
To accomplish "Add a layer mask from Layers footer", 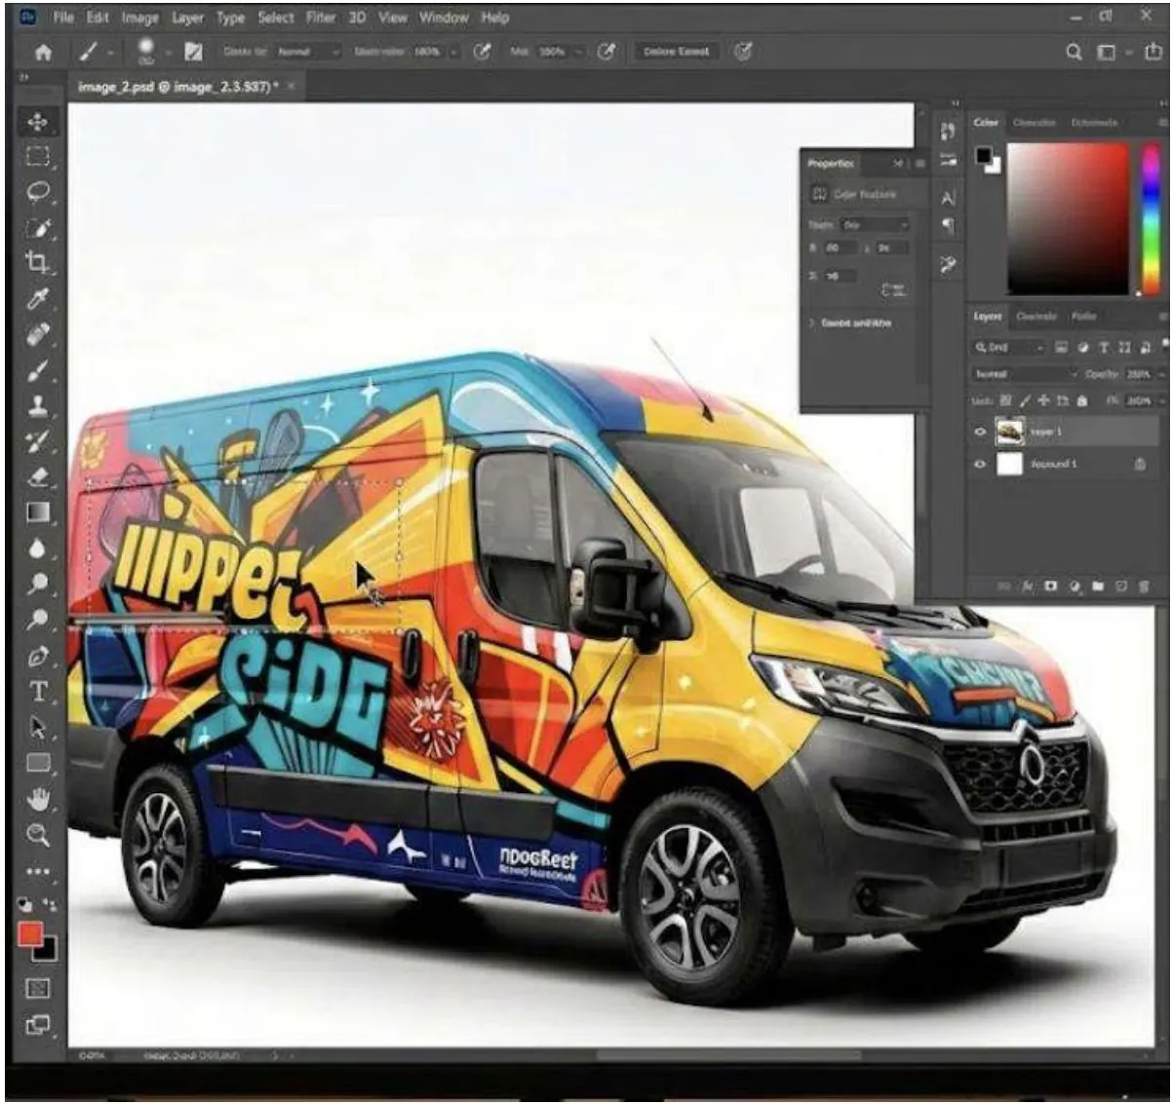I will [x=1051, y=587].
